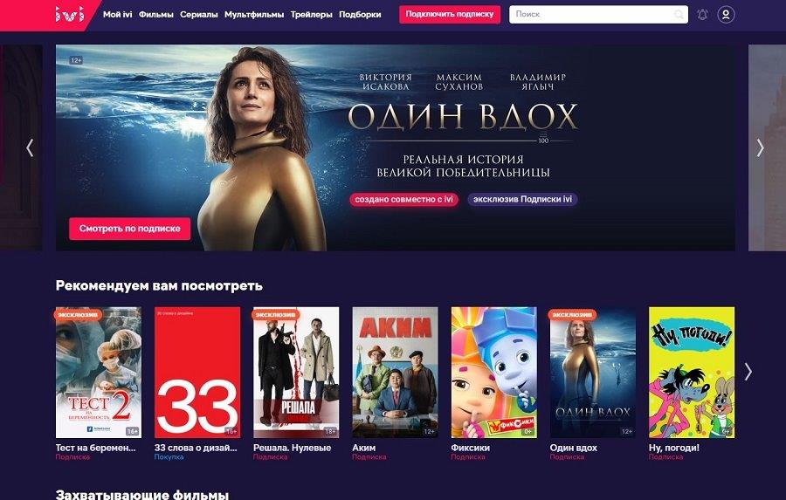
Task: Click the ivi logo
Action: coord(69,15)
